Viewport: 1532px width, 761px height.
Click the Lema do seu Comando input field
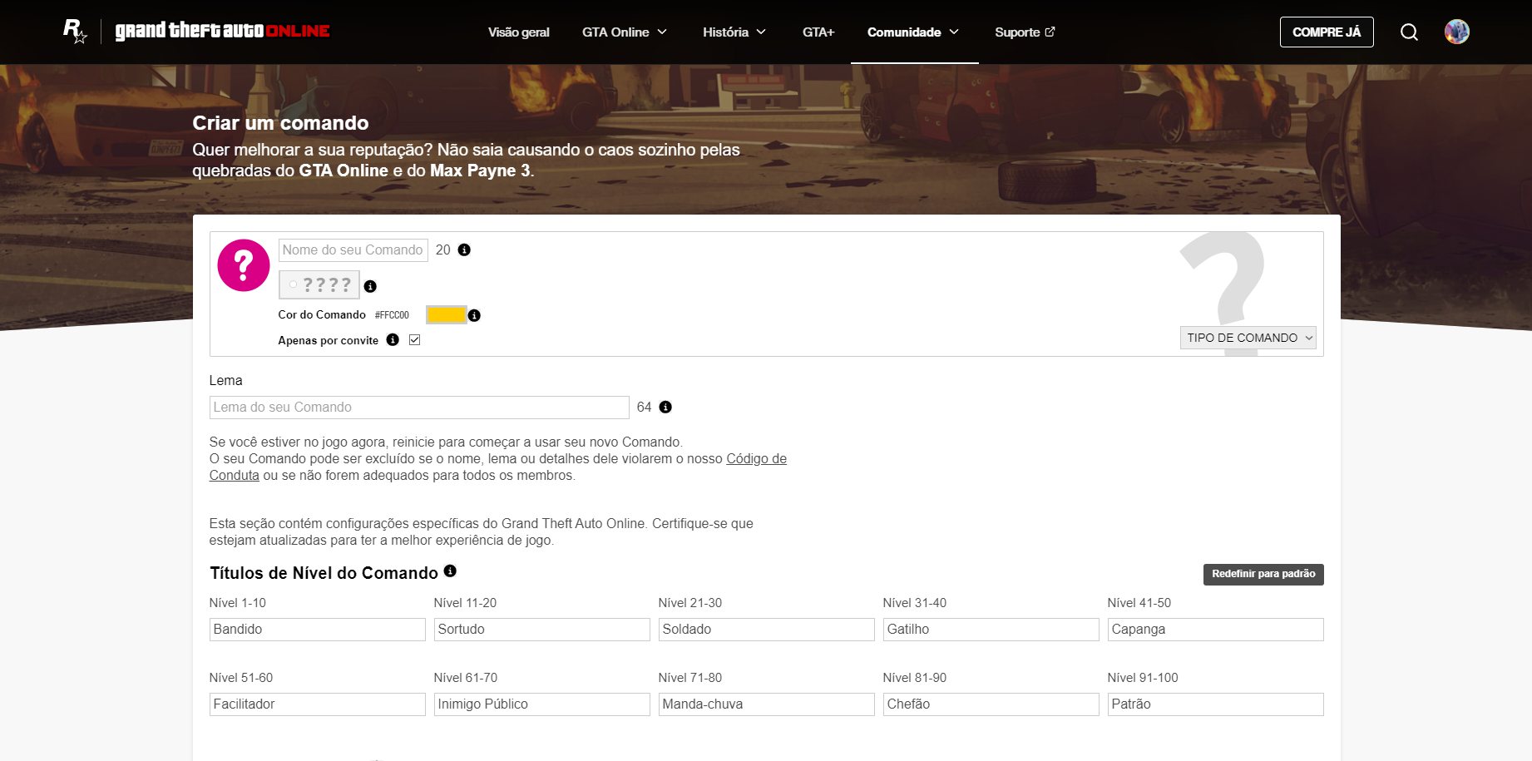419,407
